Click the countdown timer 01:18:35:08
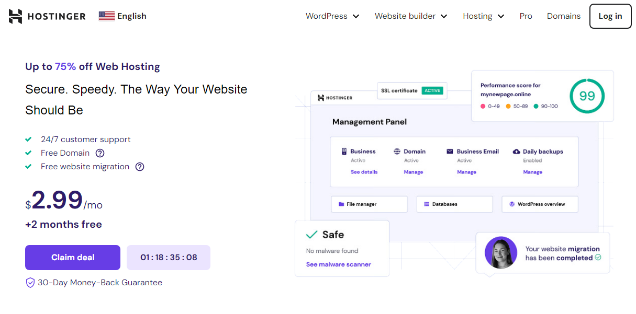 [x=169, y=258]
